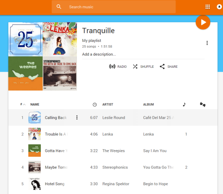
Task: Open the Google apps grid icon
Action: point(207,7)
